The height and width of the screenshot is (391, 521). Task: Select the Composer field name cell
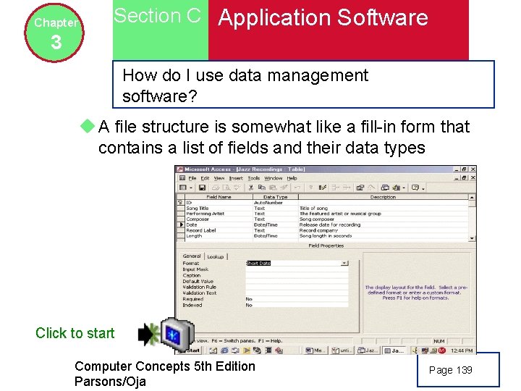point(219,219)
